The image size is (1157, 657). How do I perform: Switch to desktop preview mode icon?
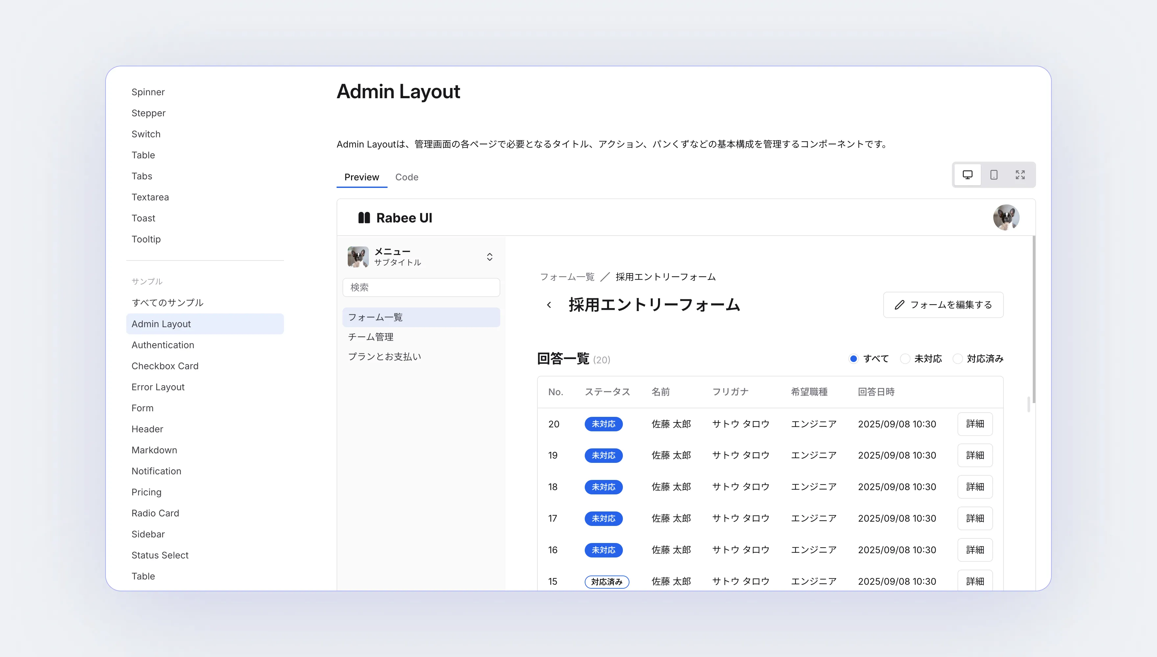967,175
